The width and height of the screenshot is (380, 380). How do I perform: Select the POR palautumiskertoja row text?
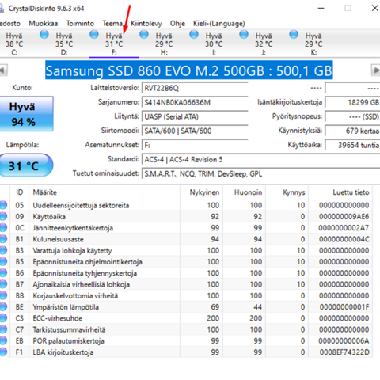point(68,341)
